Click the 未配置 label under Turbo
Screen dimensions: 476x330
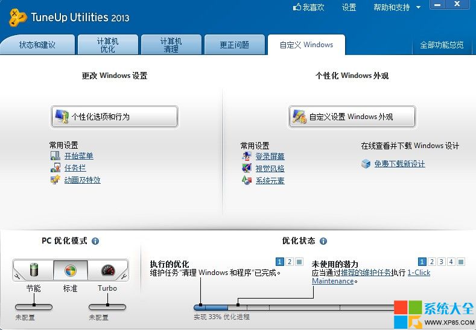tap(98, 317)
